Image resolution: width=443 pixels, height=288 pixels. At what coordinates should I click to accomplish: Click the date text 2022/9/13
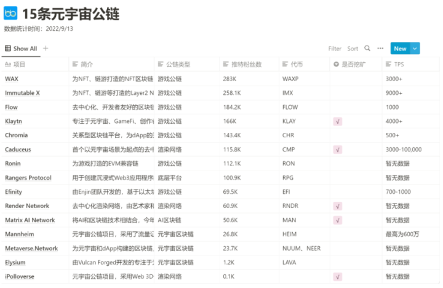coord(59,29)
